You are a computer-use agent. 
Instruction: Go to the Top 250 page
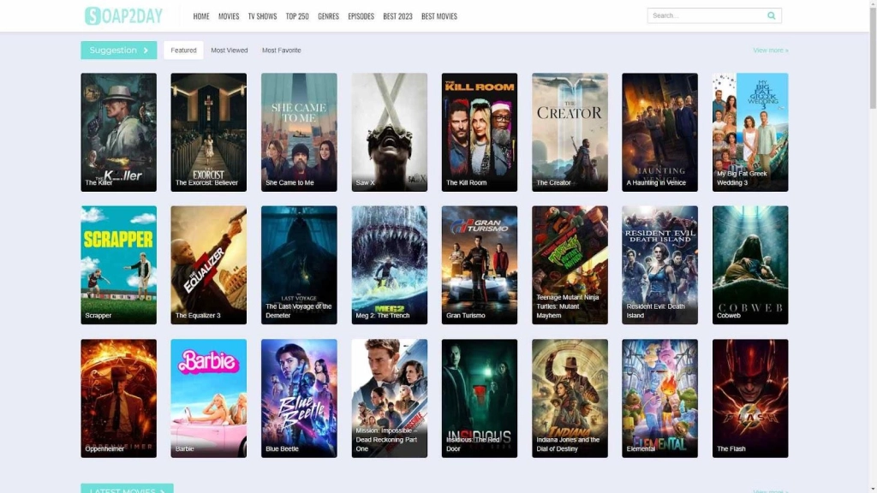pos(297,16)
